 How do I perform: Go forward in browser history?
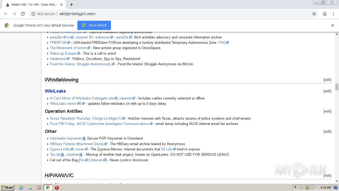pos(14,14)
